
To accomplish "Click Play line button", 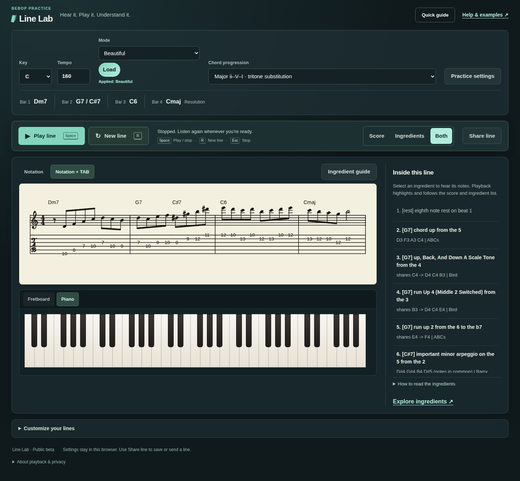I will tap(52, 136).
